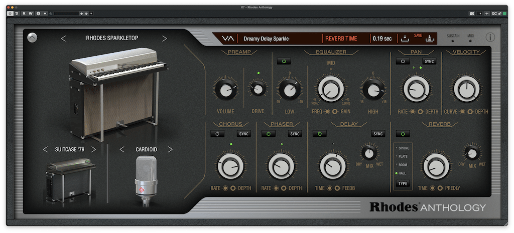This screenshot has height=233, width=514.
Task: Select previous cabinet before Suitcase '79
Action: [x=45, y=149]
